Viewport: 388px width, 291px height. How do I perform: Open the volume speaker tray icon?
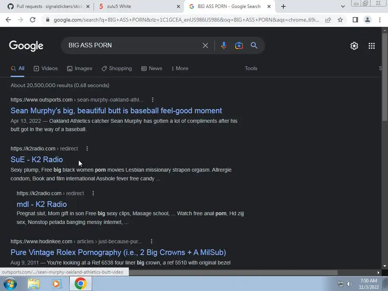pos(350,284)
